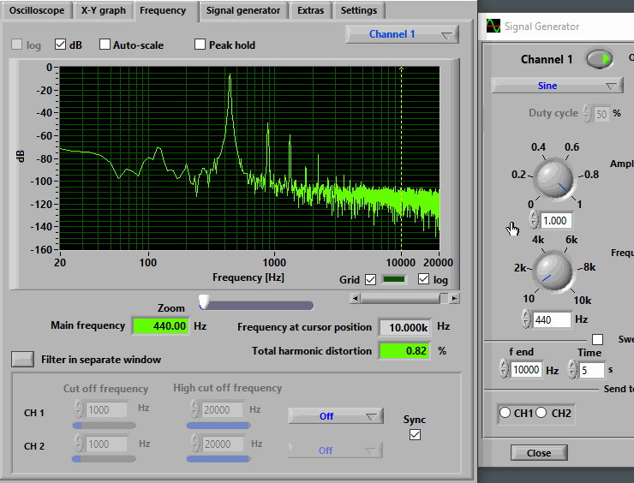Viewport: 634px width, 483px height.
Task: Click the Zoom slider handle
Action: pyautogui.click(x=204, y=301)
